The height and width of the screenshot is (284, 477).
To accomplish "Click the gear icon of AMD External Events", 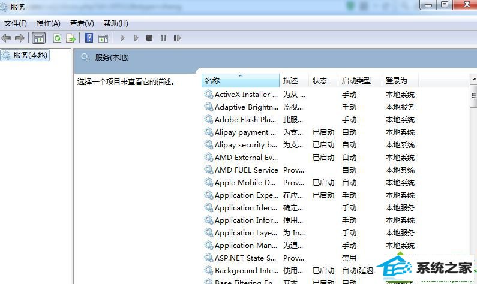I will [208, 158].
